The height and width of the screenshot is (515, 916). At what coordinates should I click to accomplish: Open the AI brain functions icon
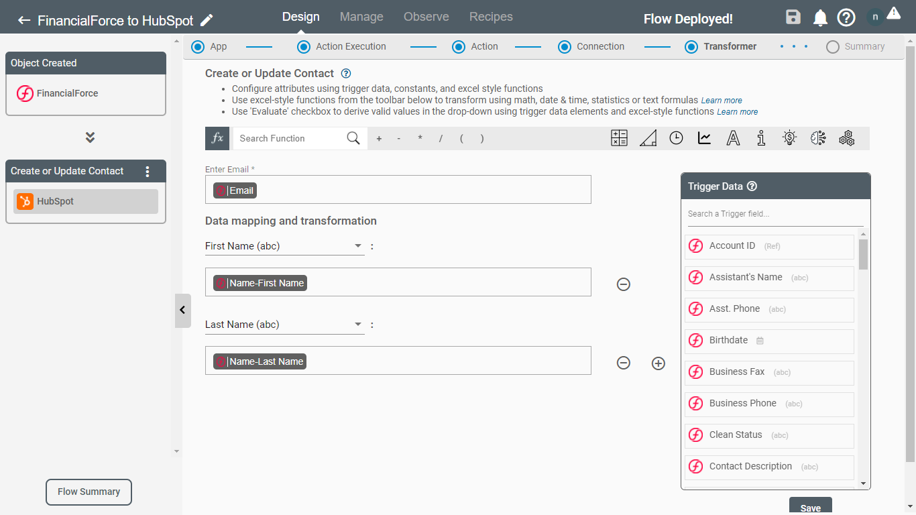coord(818,138)
